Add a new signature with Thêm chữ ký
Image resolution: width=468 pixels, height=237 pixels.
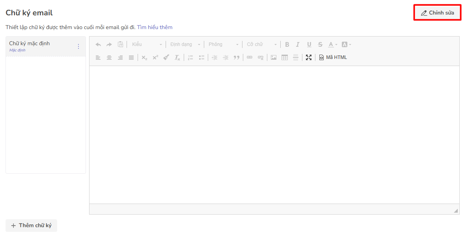[x=32, y=226]
